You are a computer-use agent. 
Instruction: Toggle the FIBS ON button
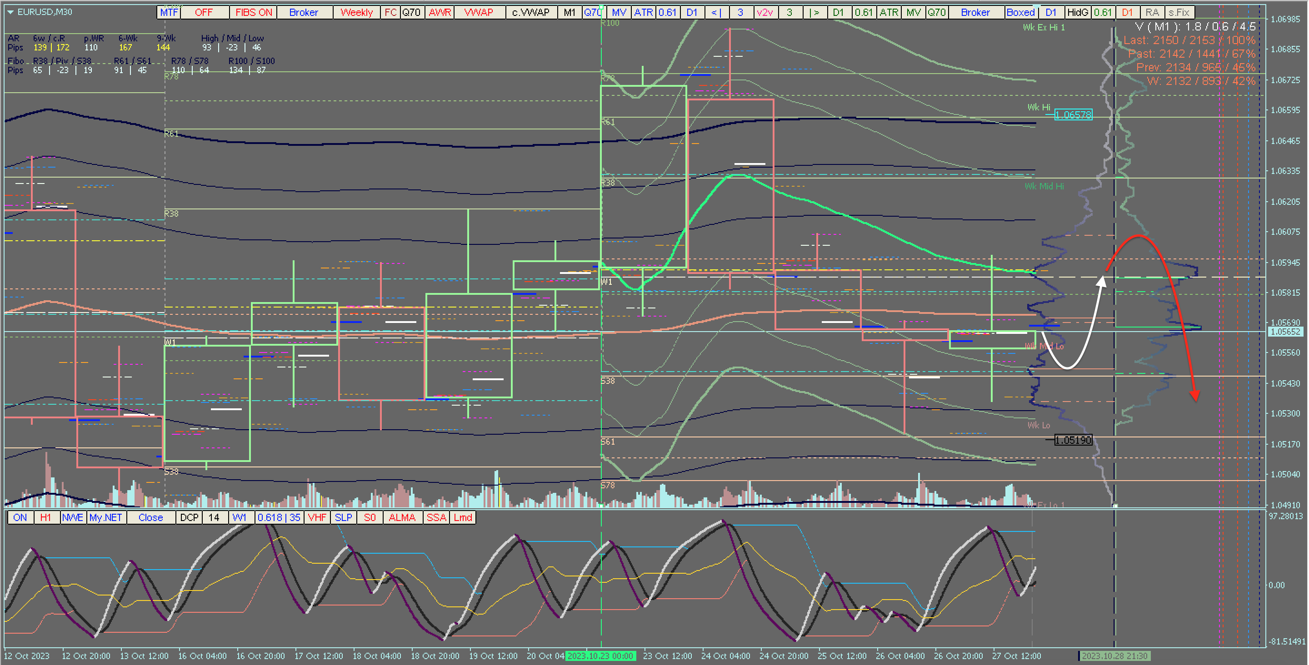pyautogui.click(x=254, y=12)
